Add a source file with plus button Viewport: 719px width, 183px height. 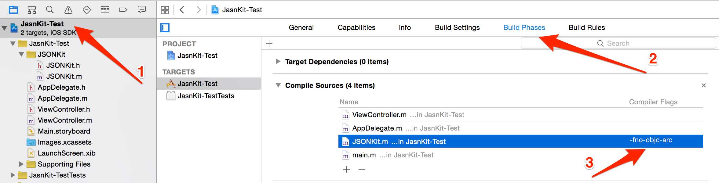point(347,169)
